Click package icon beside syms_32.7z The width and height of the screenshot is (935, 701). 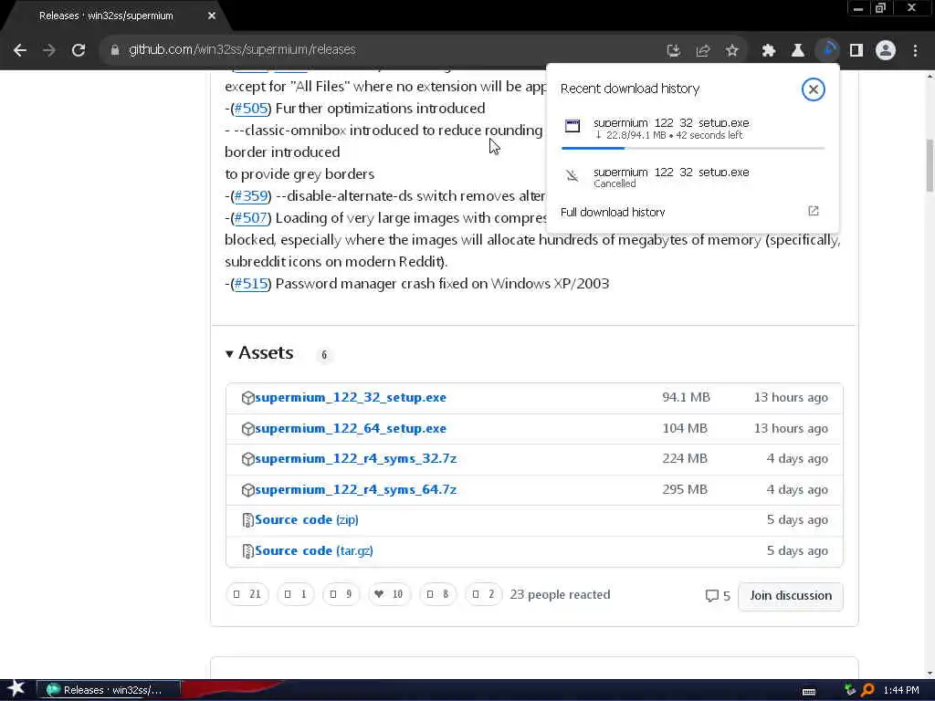pos(248,459)
